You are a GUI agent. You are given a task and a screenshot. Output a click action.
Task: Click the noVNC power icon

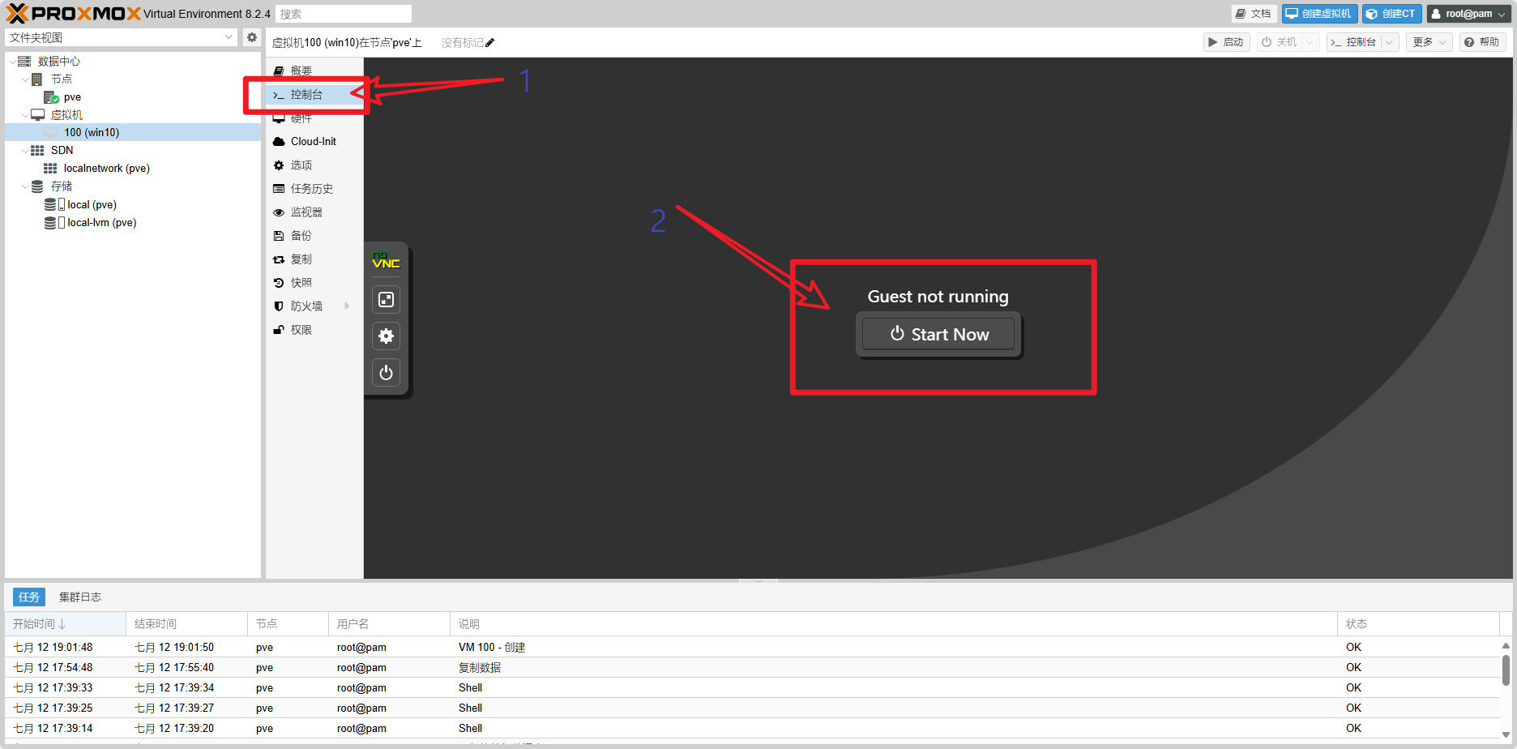click(387, 373)
